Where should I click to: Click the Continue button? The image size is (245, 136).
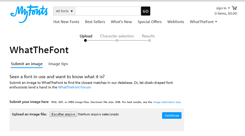click(172, 115)
